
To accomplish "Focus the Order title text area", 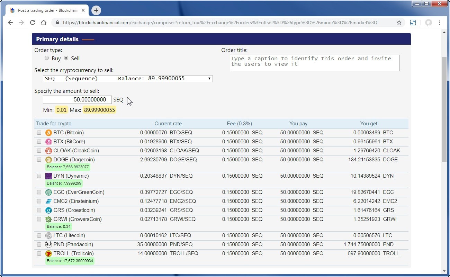I will [x=314, y=63].
